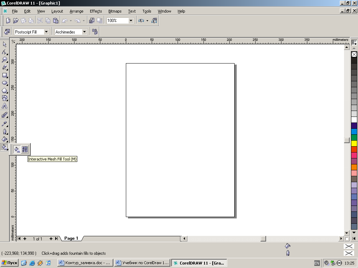Choose the Interactive Mesh Fill tool

tap(25, 149)
